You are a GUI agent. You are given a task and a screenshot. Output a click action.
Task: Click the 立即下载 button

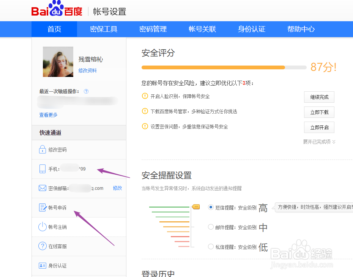click(319, 112)
